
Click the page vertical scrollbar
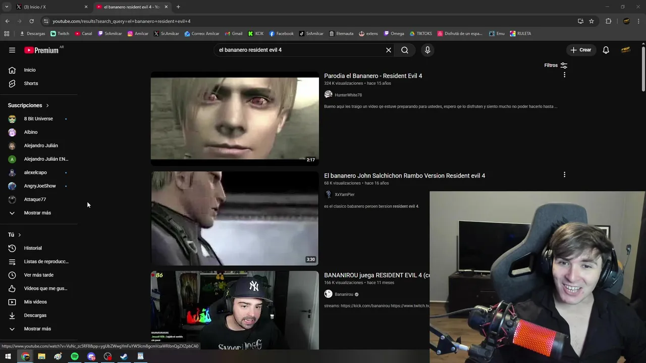[643, 69]
